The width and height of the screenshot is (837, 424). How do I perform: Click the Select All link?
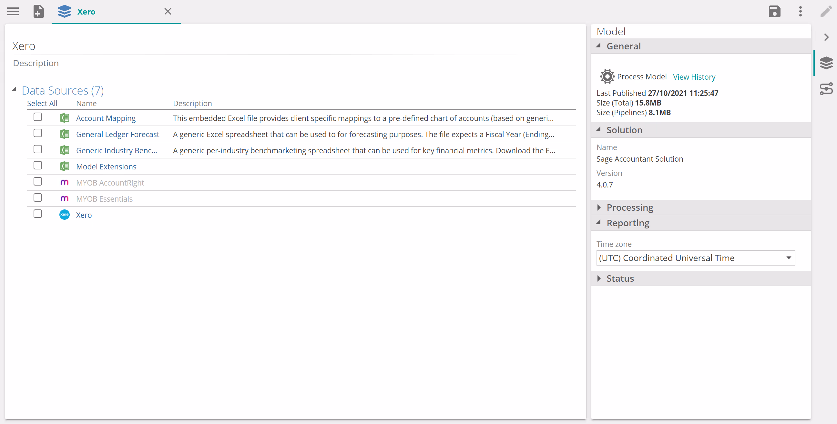[x=42, y=103]
